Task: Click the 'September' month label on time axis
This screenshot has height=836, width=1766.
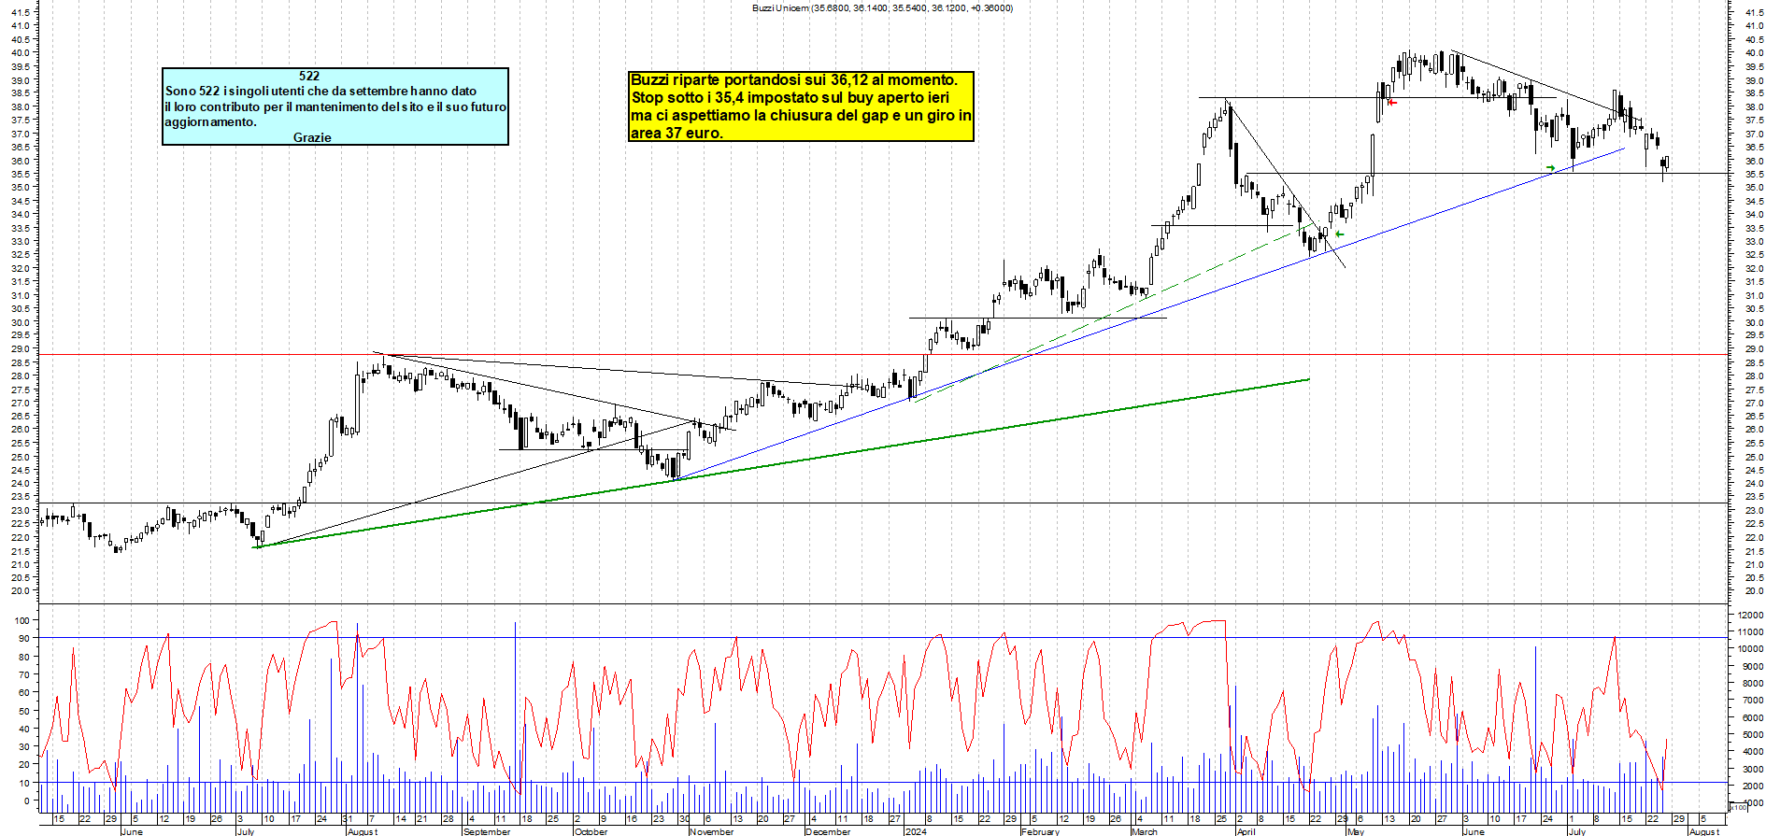Action: tap(487, 831)
